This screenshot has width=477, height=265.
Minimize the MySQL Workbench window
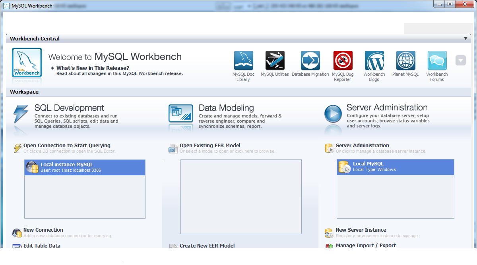[440, 4]
